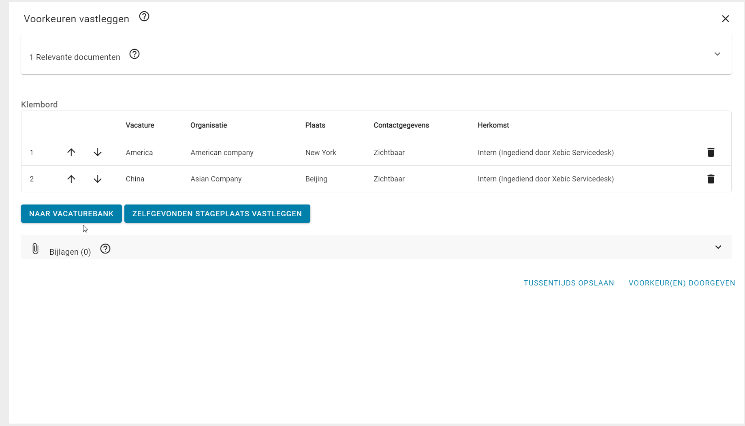Click 1 Relevante documenten label
The width and height of the screenshot is (745, 426).
(x=75, y=57)
